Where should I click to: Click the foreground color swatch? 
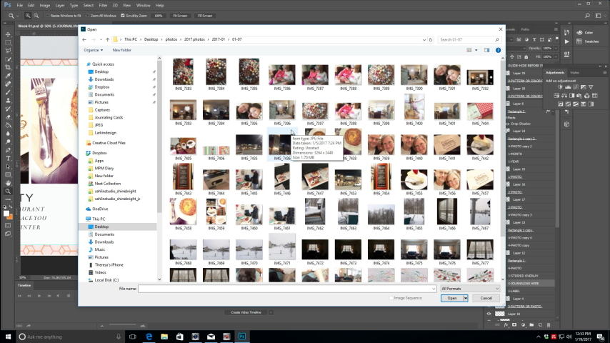(6, 214)
